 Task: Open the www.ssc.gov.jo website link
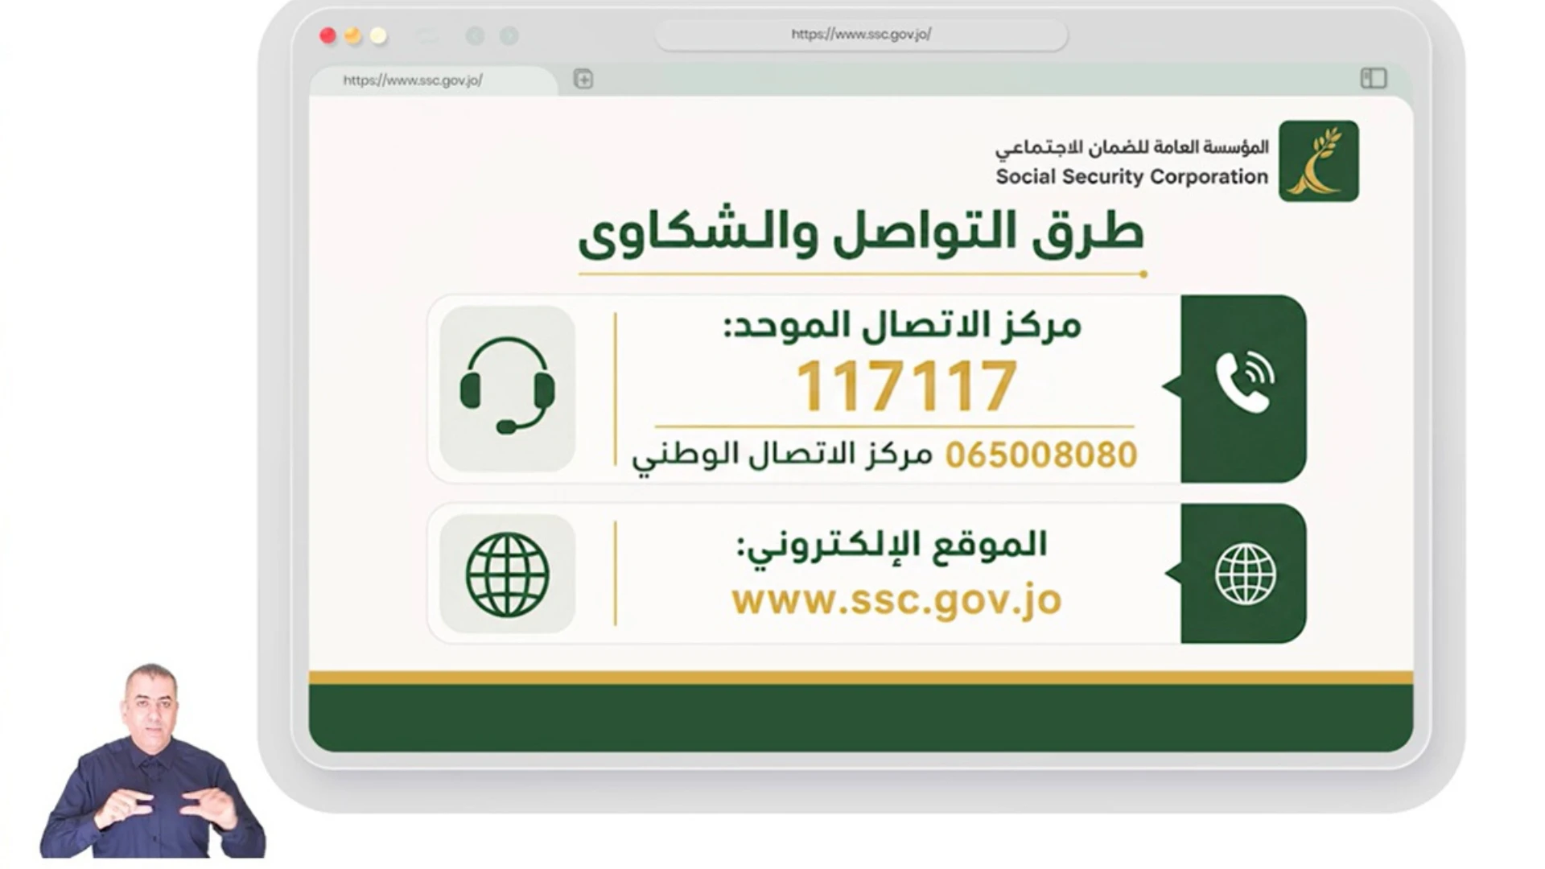pos(896,600)
